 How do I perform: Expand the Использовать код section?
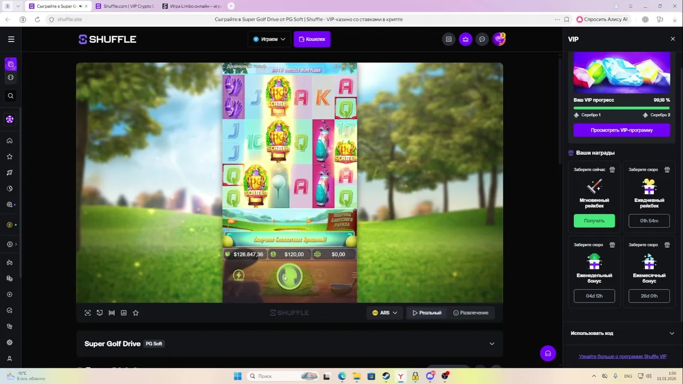coord(622,333)
